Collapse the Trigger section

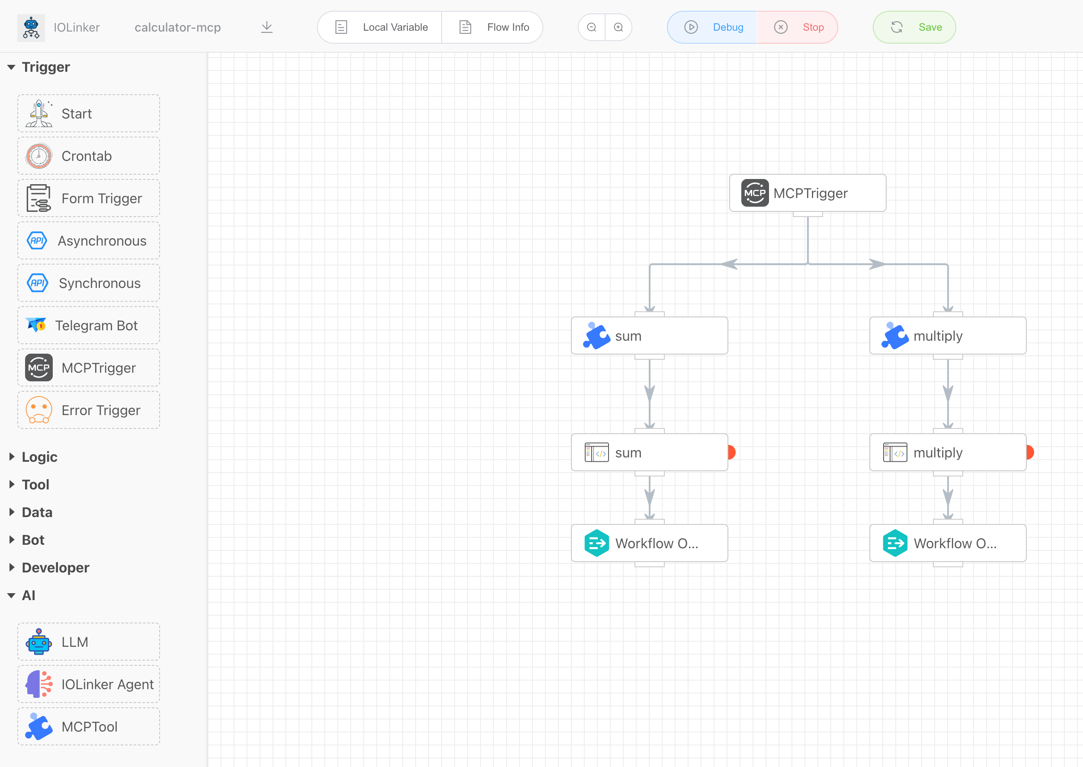(x=11, y=67)
